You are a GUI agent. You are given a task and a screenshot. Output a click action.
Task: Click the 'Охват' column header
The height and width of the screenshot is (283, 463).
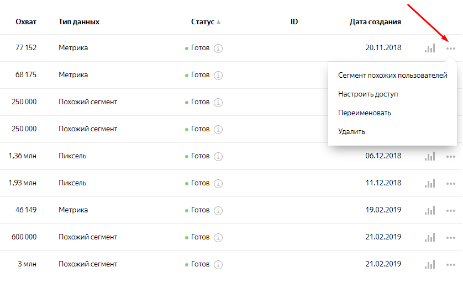(27, 22)
